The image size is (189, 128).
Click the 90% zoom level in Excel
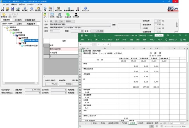pos(183,126)
